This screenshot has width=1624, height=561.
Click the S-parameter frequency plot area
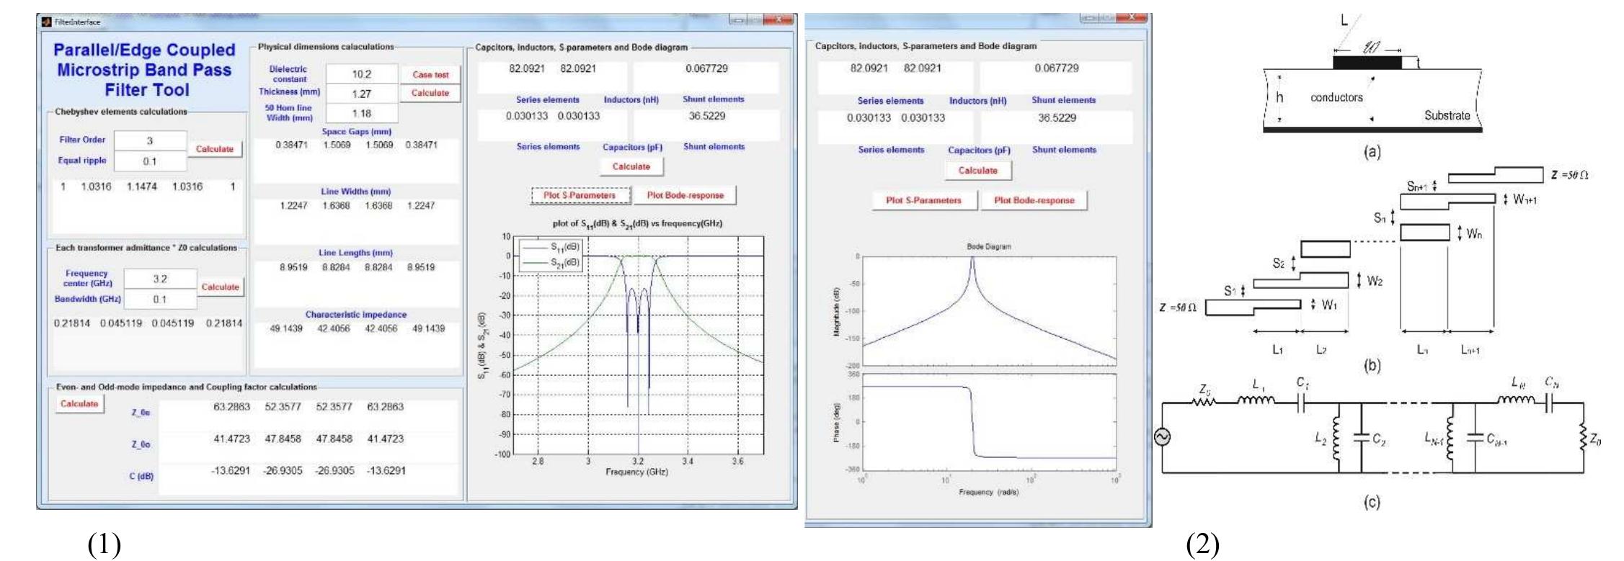click(638, 344)
